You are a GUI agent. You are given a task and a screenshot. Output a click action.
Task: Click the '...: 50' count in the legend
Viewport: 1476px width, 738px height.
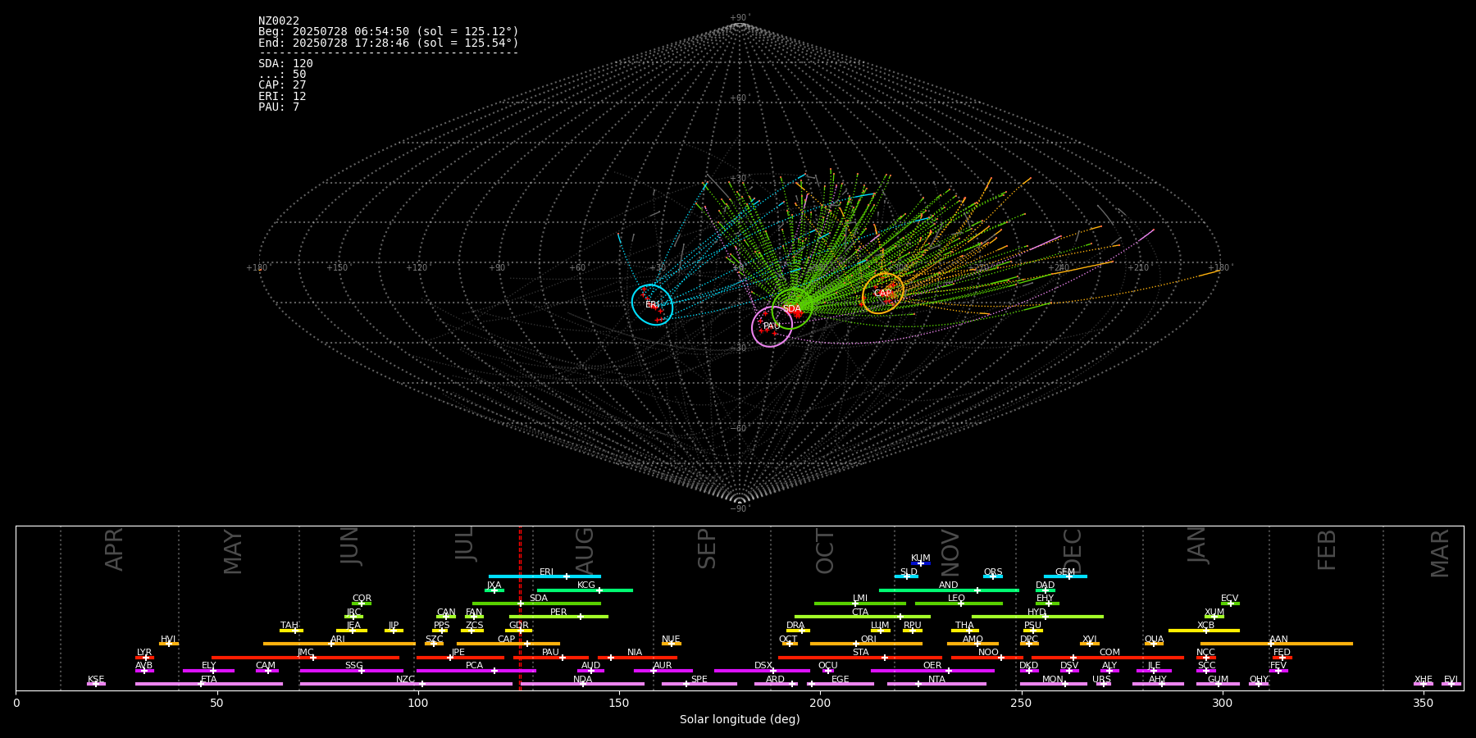point(282,75)
